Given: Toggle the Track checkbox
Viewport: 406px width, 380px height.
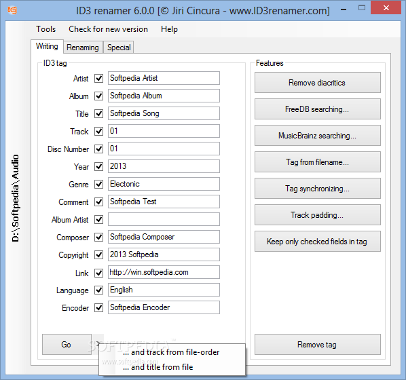Looking at the screenshot, I should pos(98,131).
